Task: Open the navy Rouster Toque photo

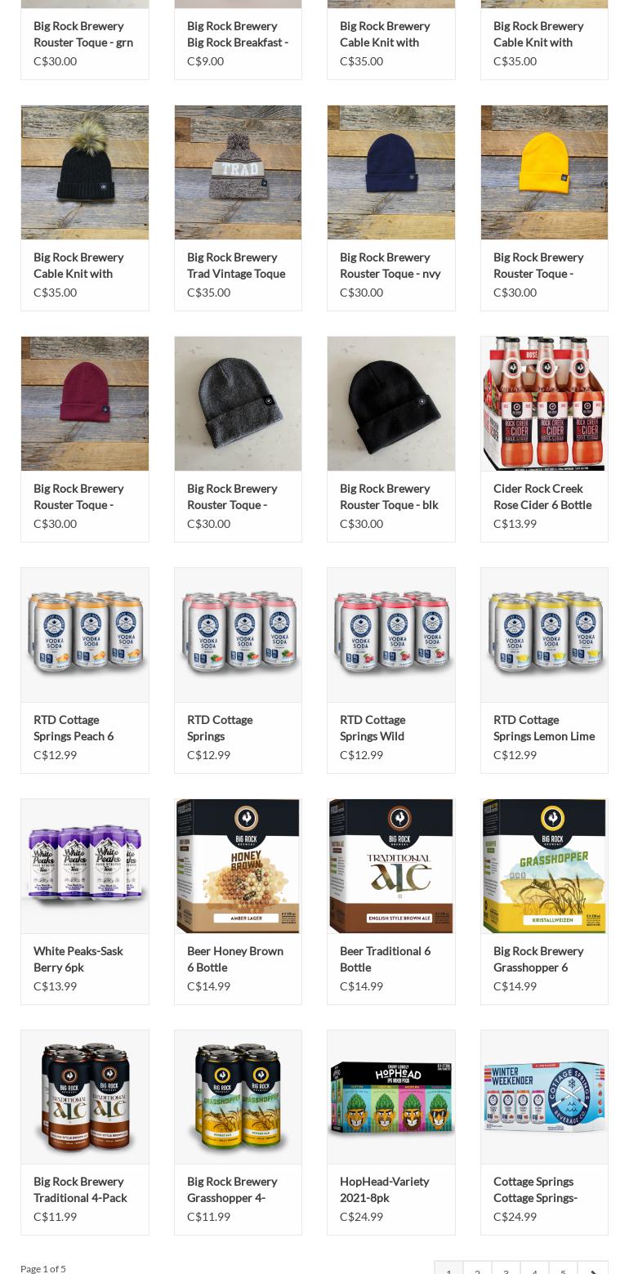Action: 391,172
